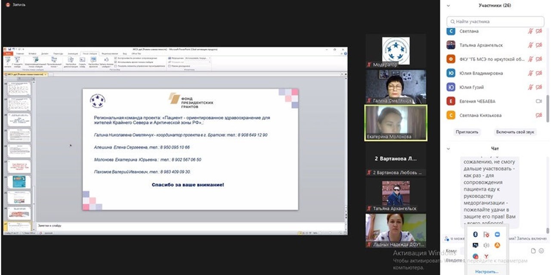Click the Включить свой звук button
The height and width of the screenshot is (275, 551).
[515, 132]
